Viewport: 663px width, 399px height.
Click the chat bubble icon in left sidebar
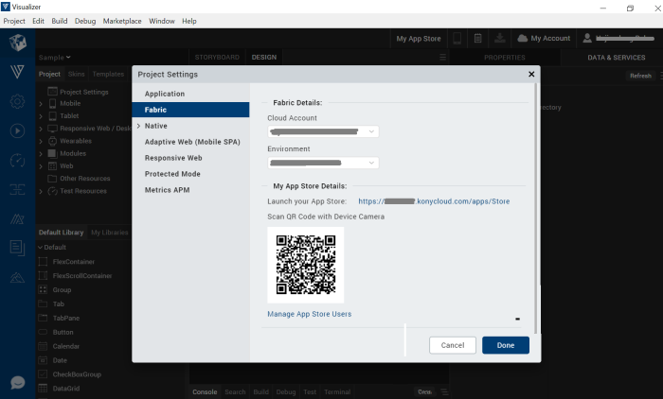click(18, 382)
